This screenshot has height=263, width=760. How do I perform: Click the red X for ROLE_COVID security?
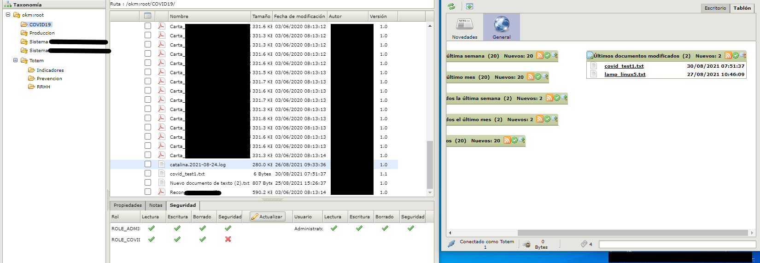tap(228, 239)
